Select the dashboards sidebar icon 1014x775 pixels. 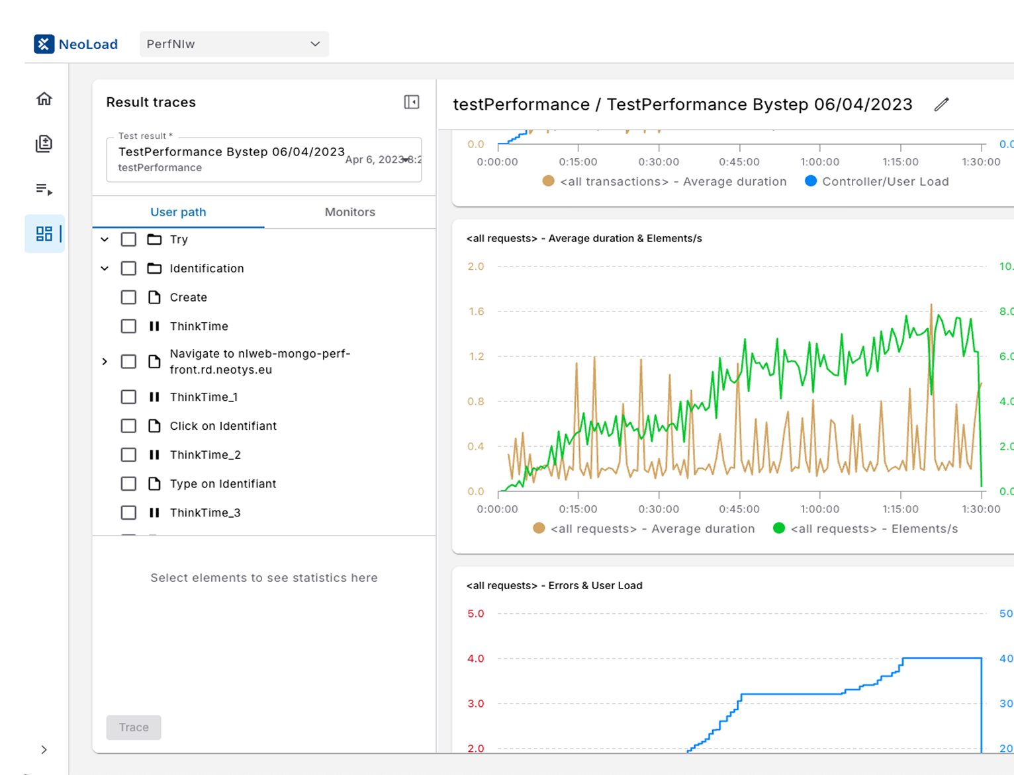click(44, 233)
